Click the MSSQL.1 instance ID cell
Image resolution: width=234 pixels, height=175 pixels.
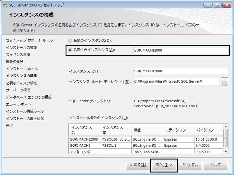[x=116, y=146]
